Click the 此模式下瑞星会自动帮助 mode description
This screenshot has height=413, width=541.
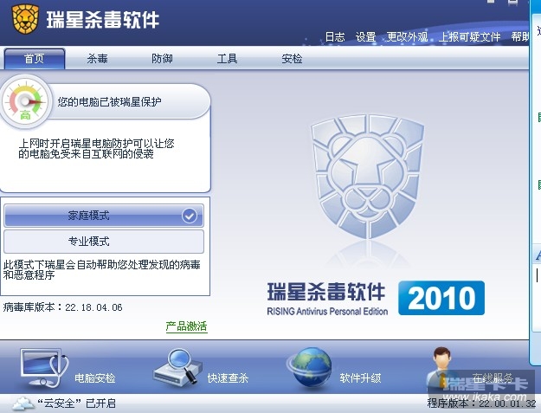click(102, 270)
